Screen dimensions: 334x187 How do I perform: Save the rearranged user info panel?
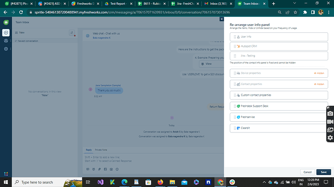tap(323, 172)
